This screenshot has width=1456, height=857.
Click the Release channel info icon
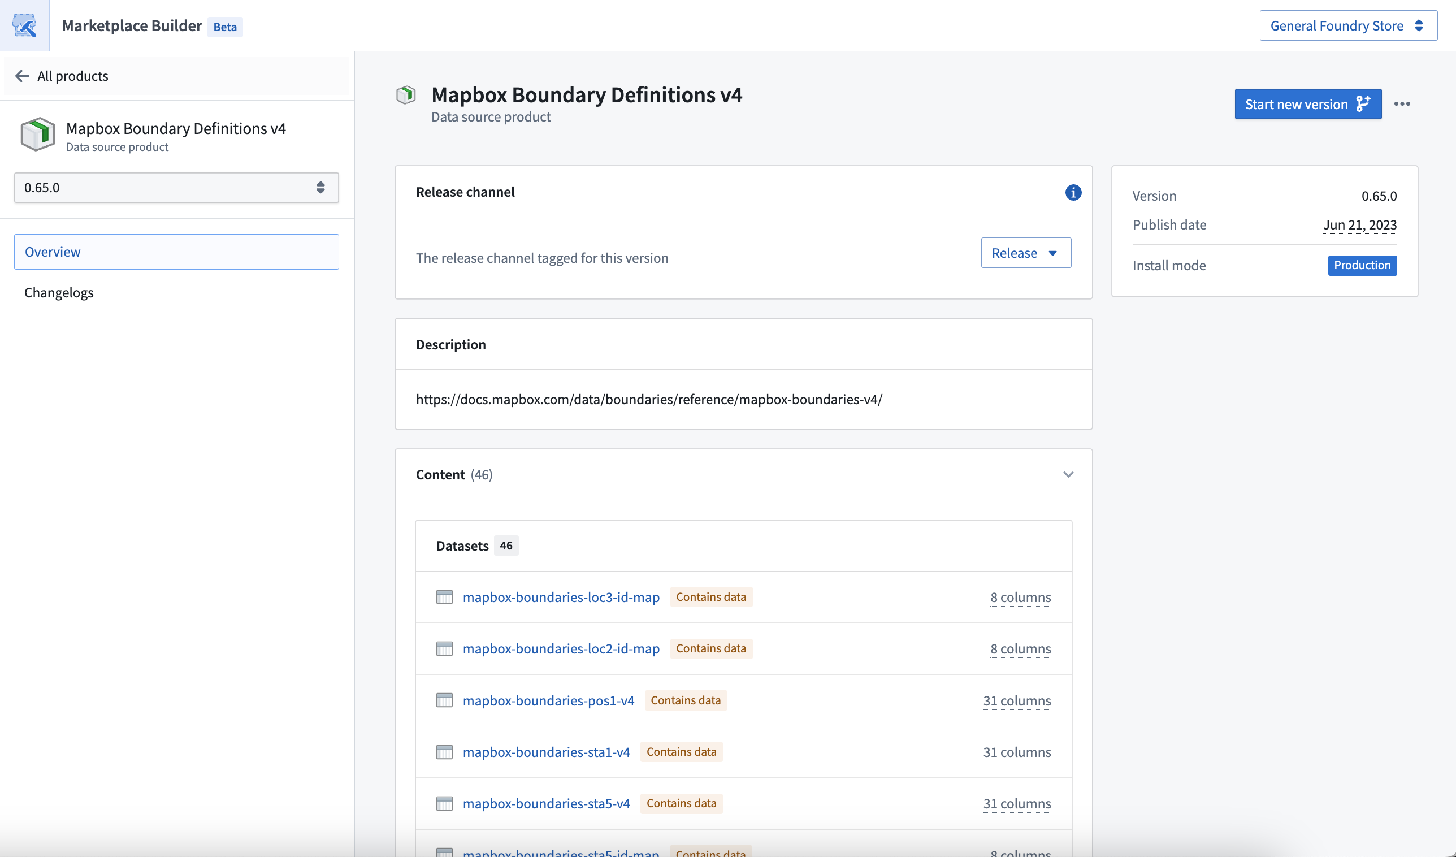pyautogui.click(x=1073, y=192)
